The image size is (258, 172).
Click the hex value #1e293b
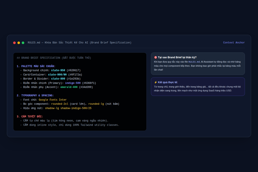coord(73,79)
